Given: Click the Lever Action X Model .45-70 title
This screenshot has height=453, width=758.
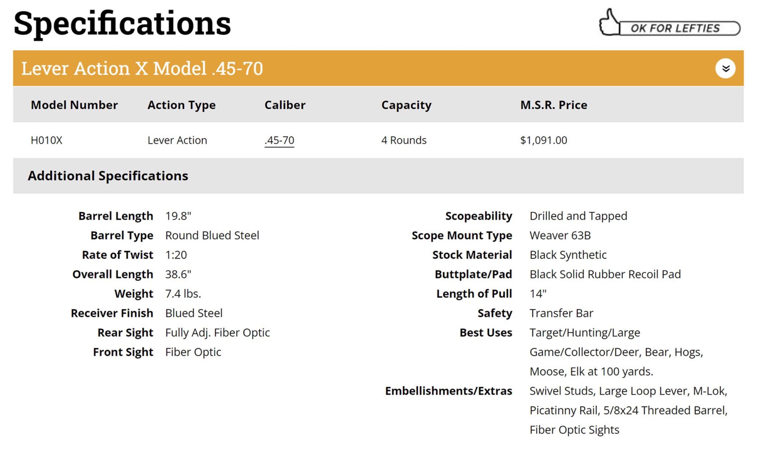Looking at the screenshot, I should coord(142,68).
